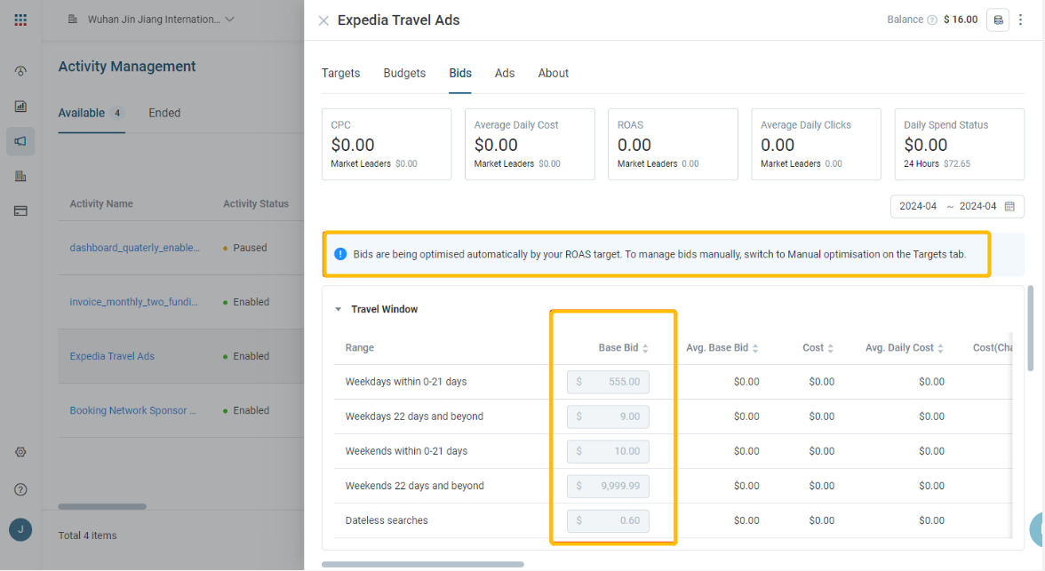Viewport: 1045px width, 571px height.
Task: Switch to the Ads tab
Action: pos(505,74)
